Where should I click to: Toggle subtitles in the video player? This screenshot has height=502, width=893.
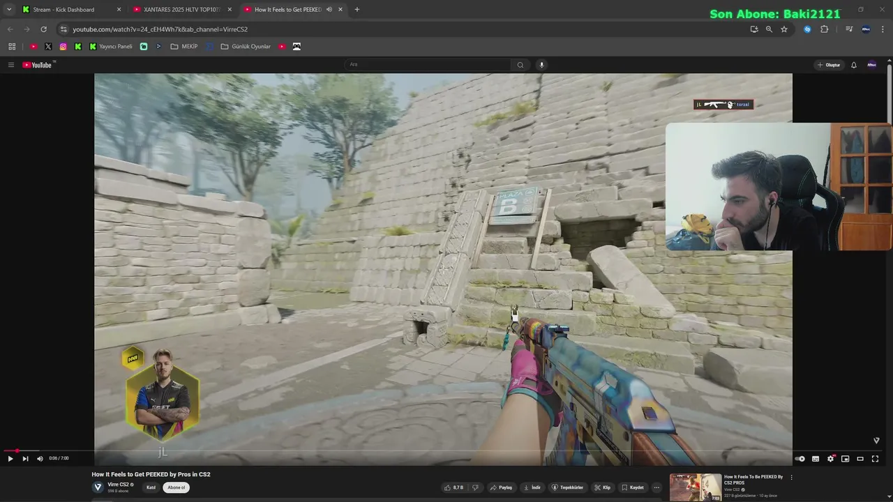pyautogui.click(x=816, y=459)
